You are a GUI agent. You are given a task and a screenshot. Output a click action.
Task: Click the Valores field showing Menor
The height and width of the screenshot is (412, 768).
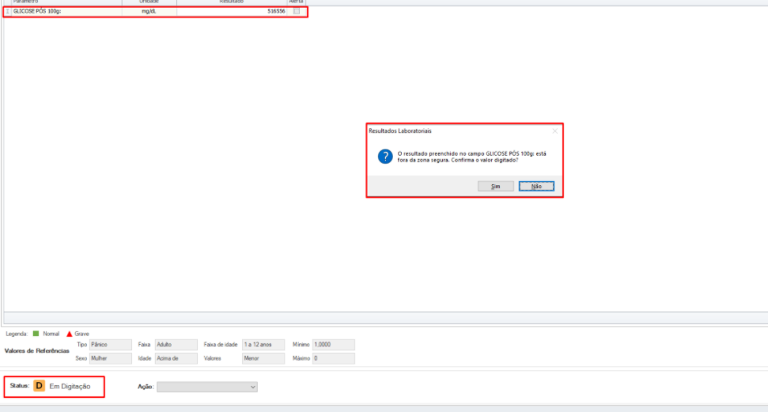(263, 358)
